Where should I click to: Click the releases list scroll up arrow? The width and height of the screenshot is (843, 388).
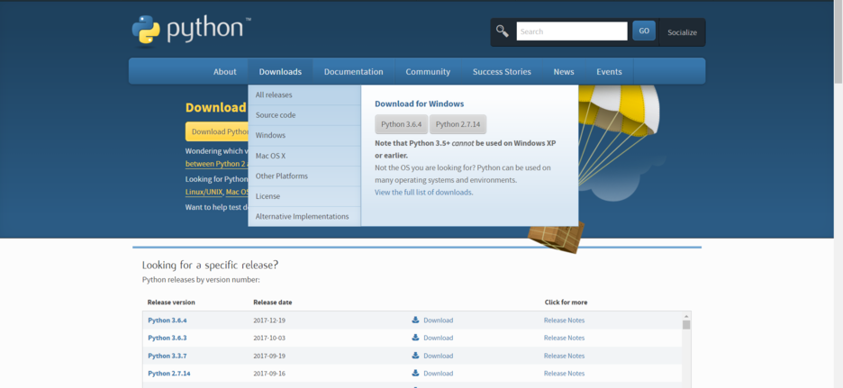coord(686,316)
